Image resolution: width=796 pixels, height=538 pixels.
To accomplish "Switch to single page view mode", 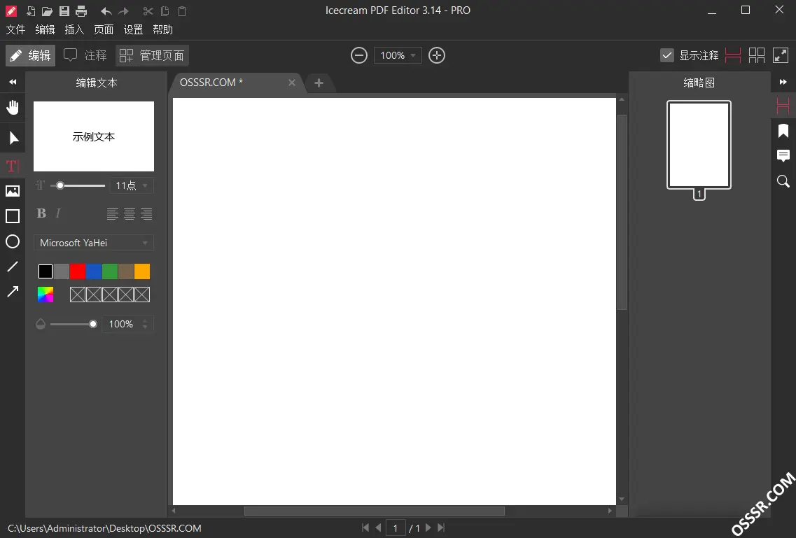I will pyautogui.click(x=733, y=55).
